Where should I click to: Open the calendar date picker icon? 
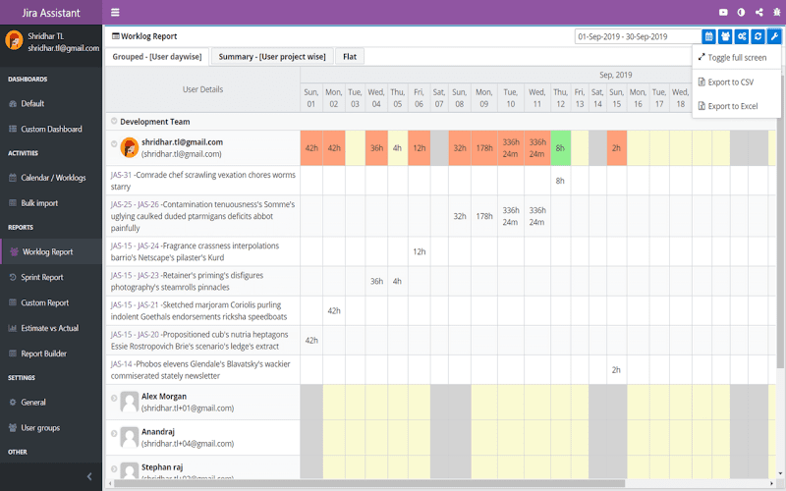click(x=708, y=36)
